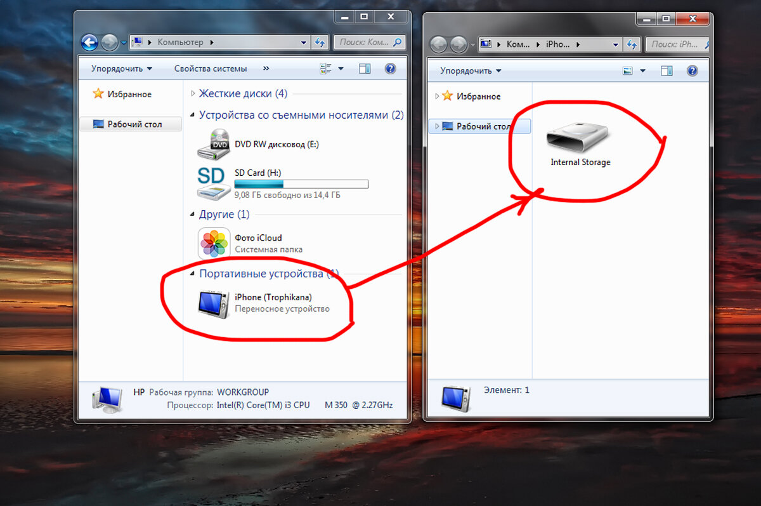Screen dimensions: 761x506
Task: Select Избранное star in iPhone window sidebar
Action: [x=448, y=96]
